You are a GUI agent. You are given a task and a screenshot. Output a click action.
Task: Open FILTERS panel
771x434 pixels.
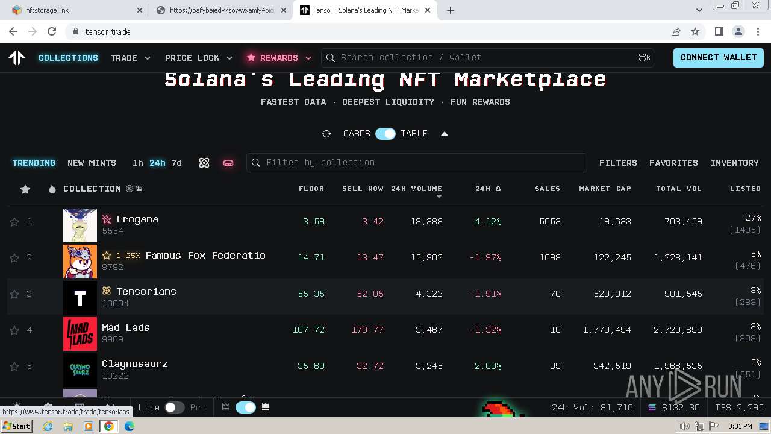pyautogui.click(x=618, y=163)
